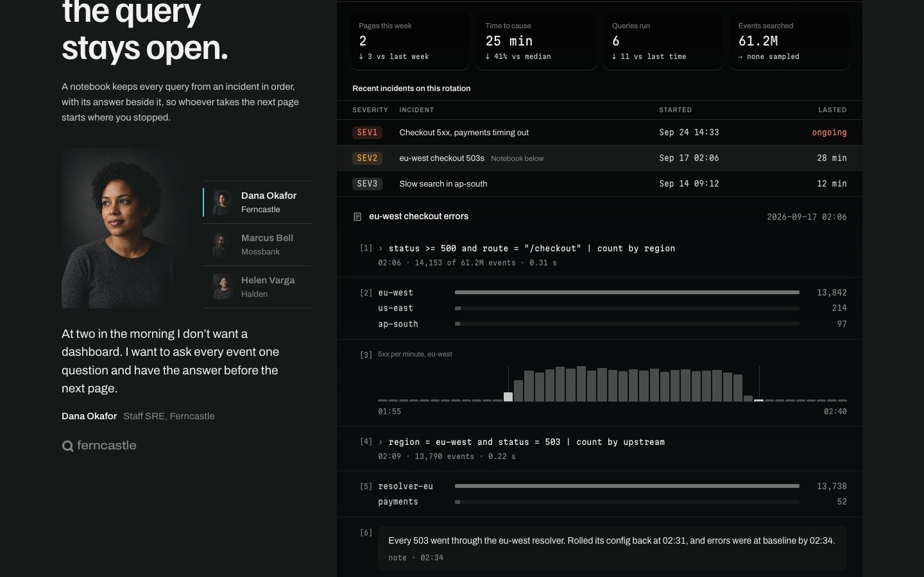
Task: Select Helen Varga's small avatar
Action: click(x=222, y=287)
